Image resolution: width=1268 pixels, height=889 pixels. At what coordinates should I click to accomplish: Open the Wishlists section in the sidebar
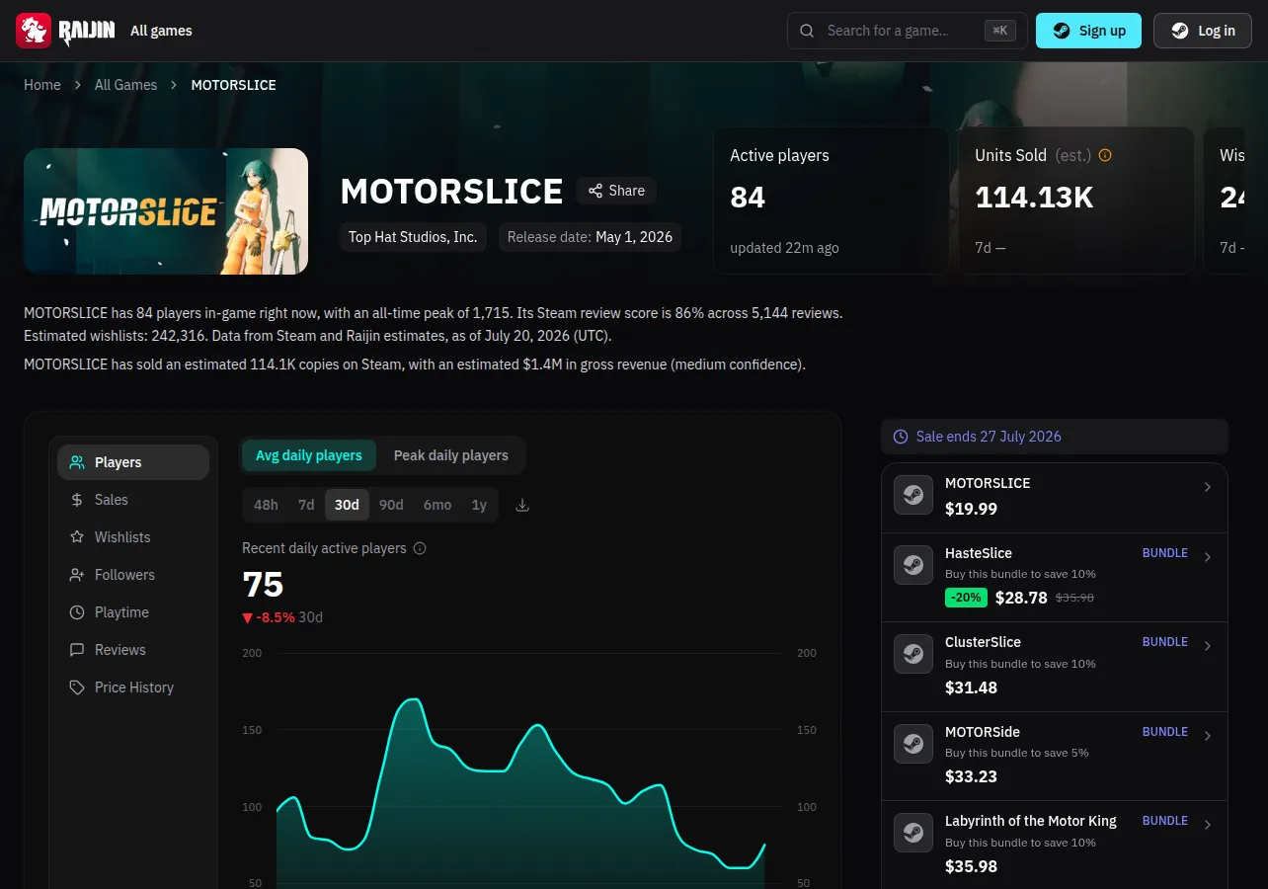pos(133,537)
